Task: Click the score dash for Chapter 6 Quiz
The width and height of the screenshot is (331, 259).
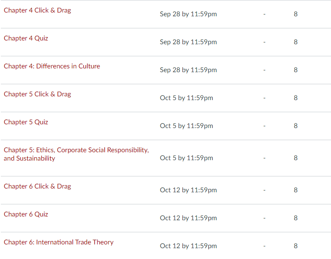Action: [x=264, y=218]
